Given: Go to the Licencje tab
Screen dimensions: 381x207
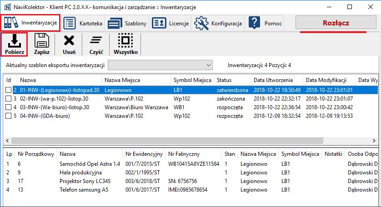Looking at the screenshot, I should coord(170,23).
